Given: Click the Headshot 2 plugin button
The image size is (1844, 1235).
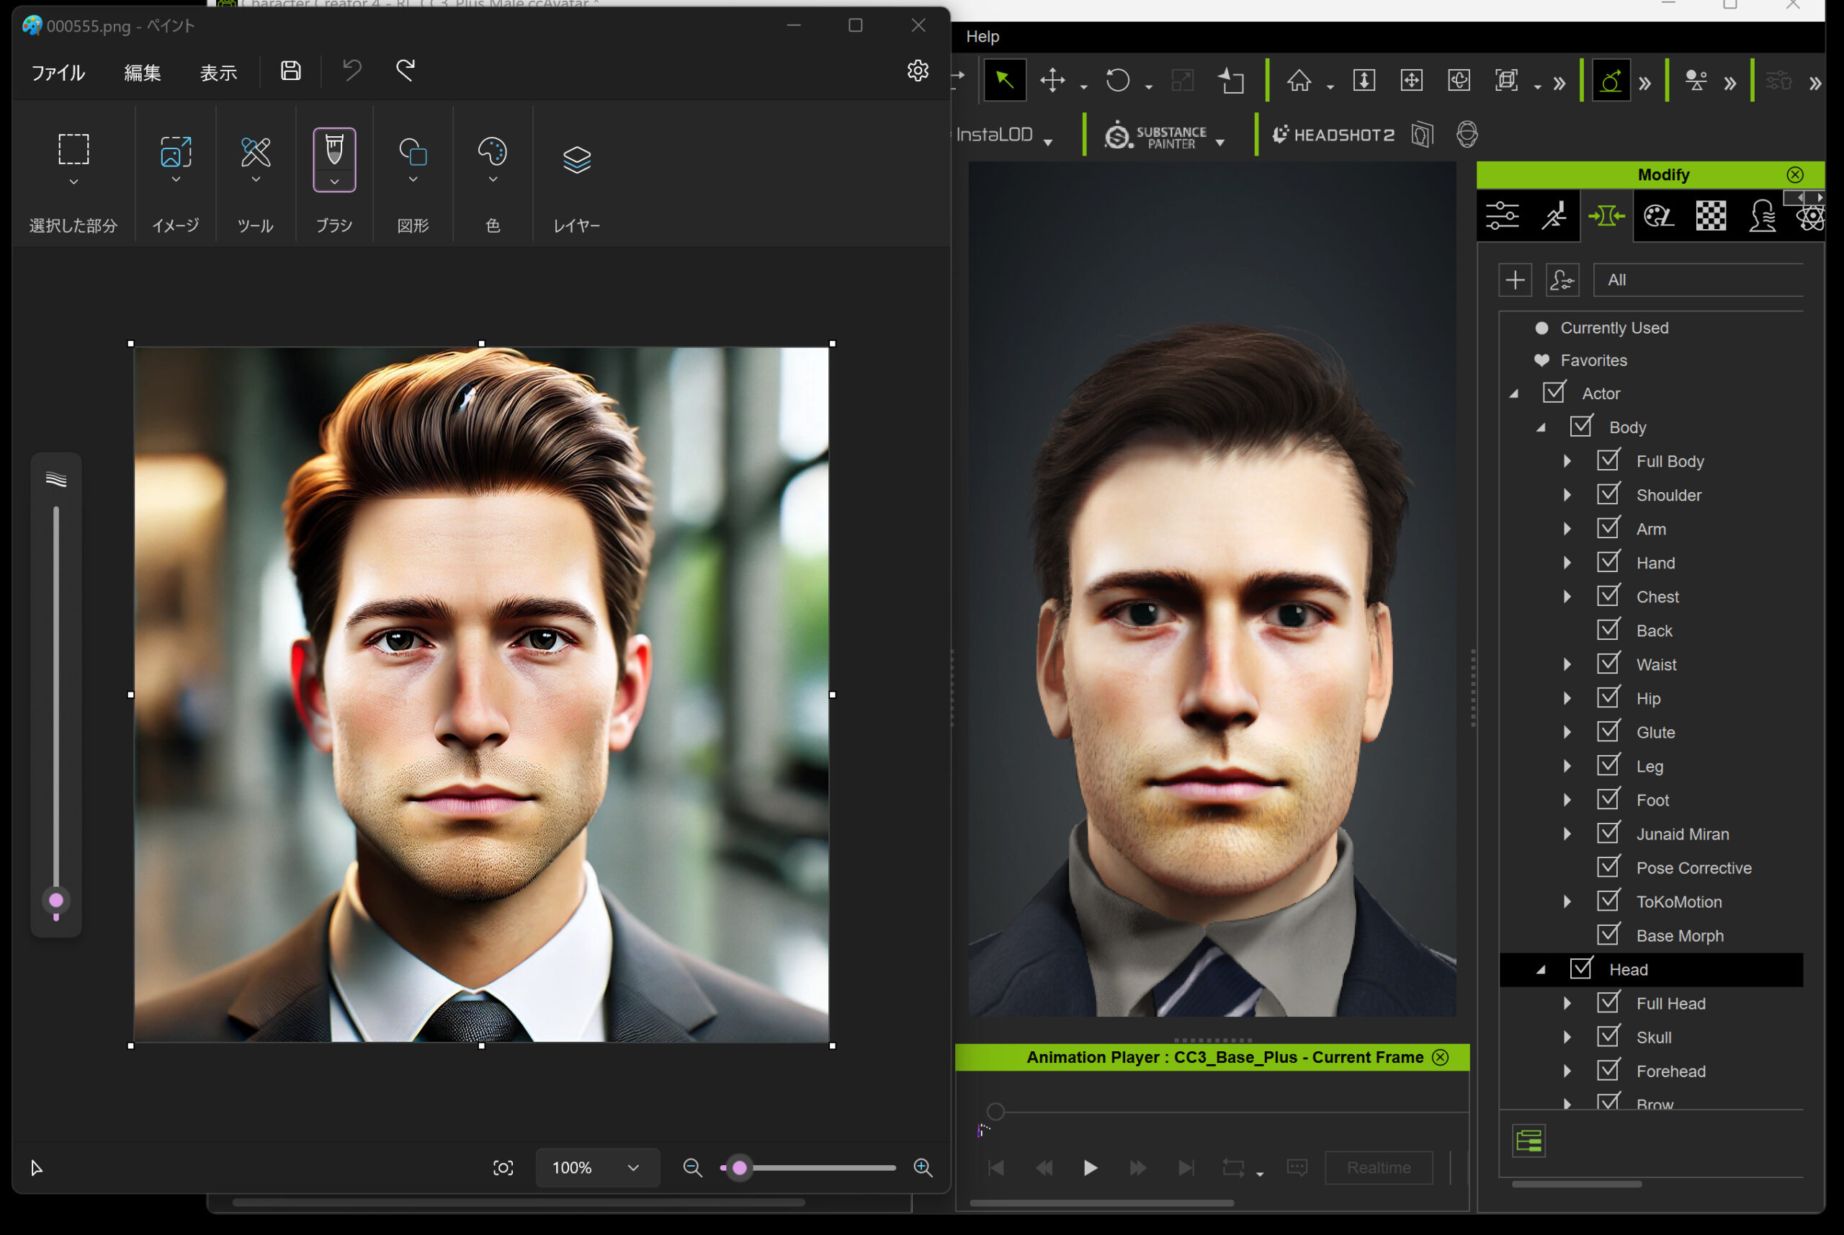Looking at the screenshot, I should tap(1333, 135).
